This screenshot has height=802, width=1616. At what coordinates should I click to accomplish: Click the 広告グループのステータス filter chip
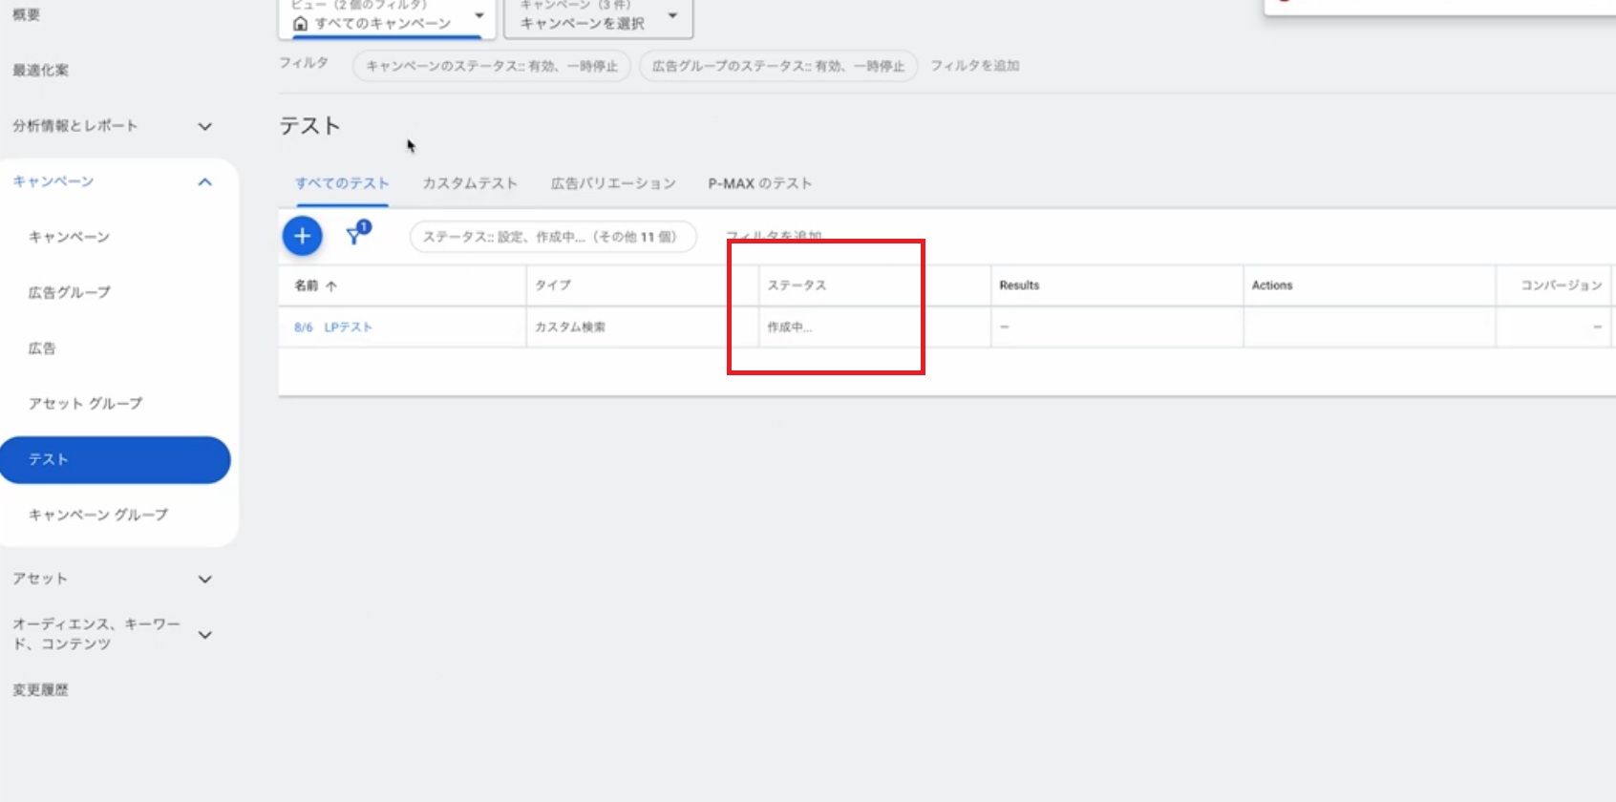coord(777,66)
